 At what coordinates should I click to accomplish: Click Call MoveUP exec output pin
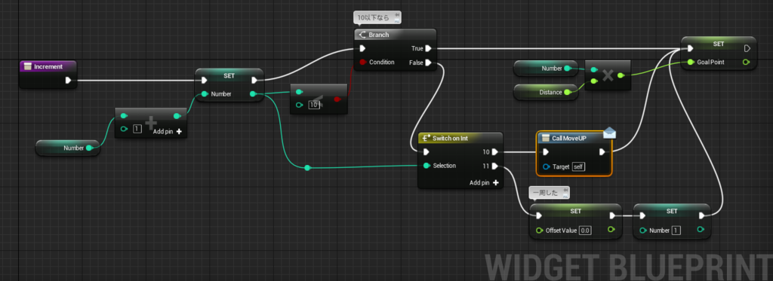click(x=602, y=152)
